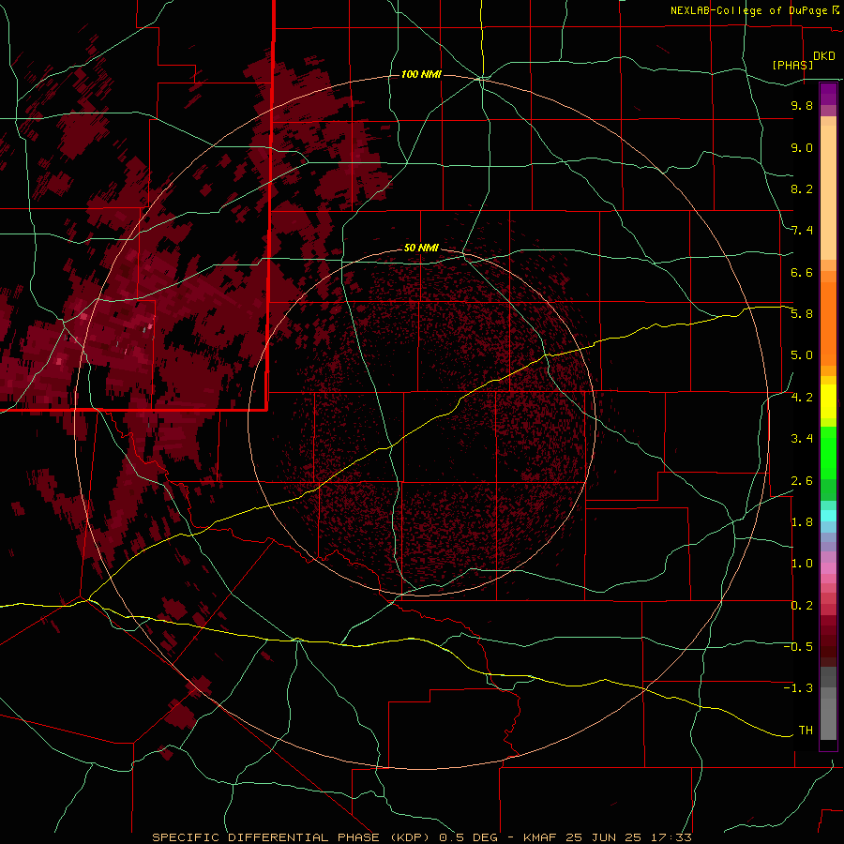Click the 0.2 value on the color scale
Viewport: 844px width, 844px height.
(x=802, y=606)
